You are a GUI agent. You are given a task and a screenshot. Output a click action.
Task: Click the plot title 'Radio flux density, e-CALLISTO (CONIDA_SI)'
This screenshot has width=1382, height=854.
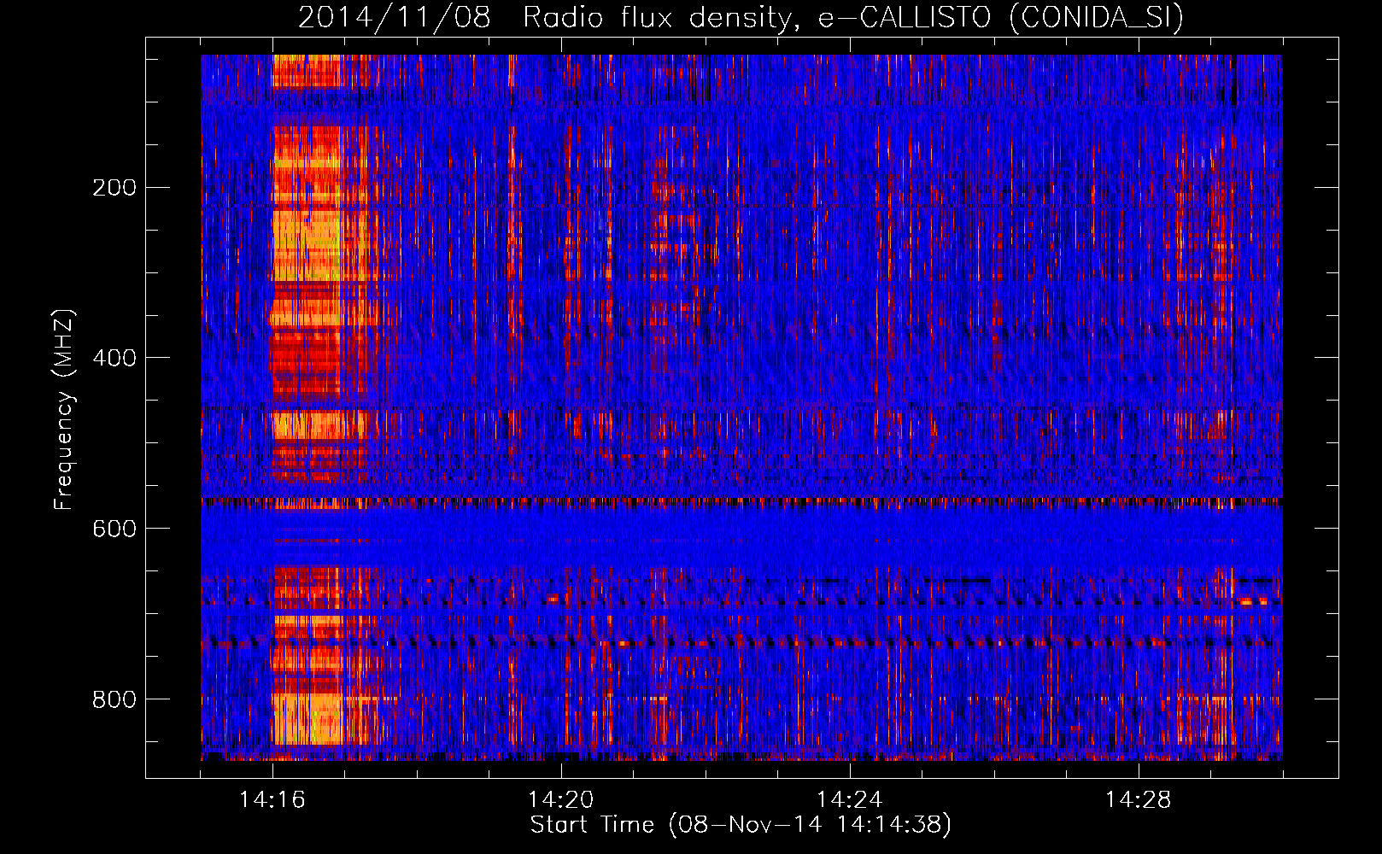coord(853,18)
